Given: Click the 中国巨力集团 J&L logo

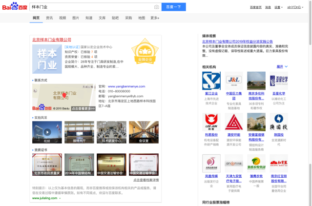Looking at the screenshot, I should click(x=234, y=81).
